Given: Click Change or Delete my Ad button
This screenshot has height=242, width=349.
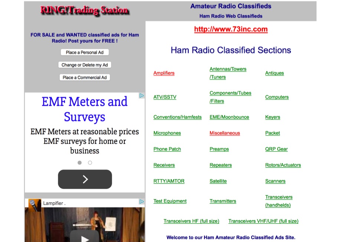Looking at the screenshot, I should coord(85,65).
